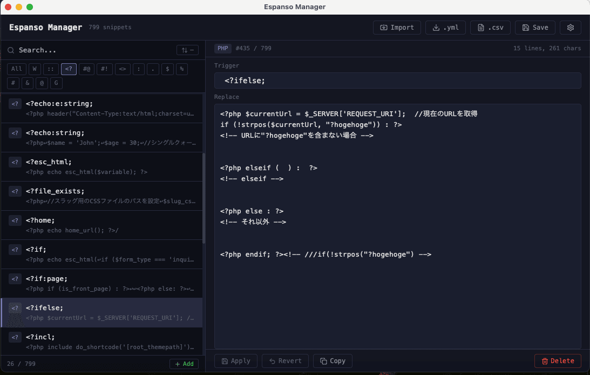Image resolution: width=590 pixels, height=375 pixels.
Task: Click the <? badge beside <?file_exists;
Action: coord(15,191)
